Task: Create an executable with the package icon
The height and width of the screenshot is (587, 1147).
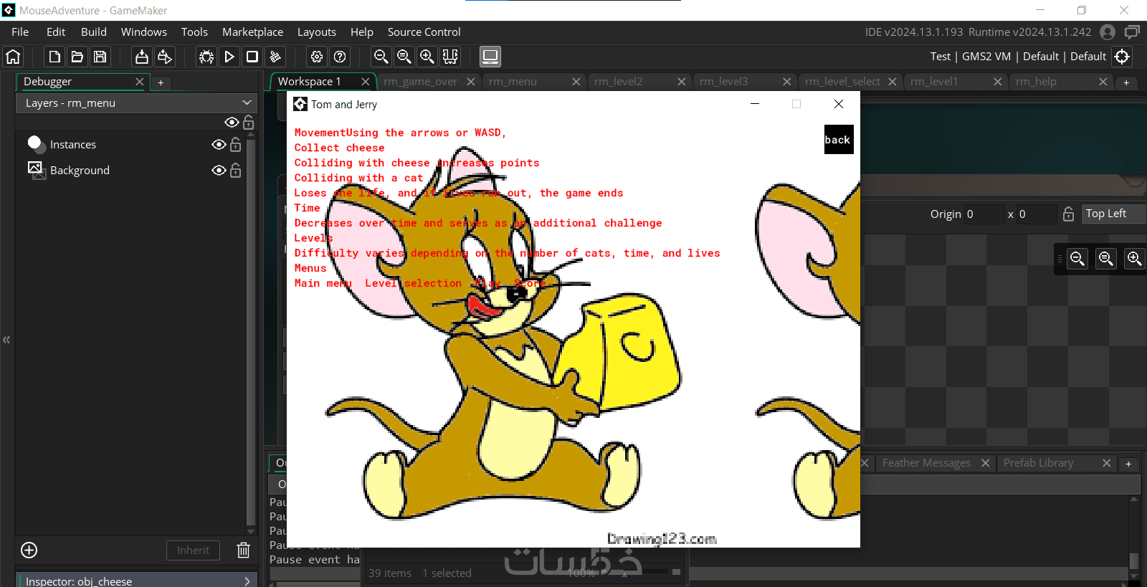Action: click(x=142, y=57)
